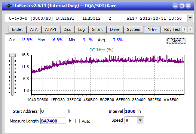Click the 1.8 y-axis label
Viewport: 196px width, 134px height.
tap(26, 90)
